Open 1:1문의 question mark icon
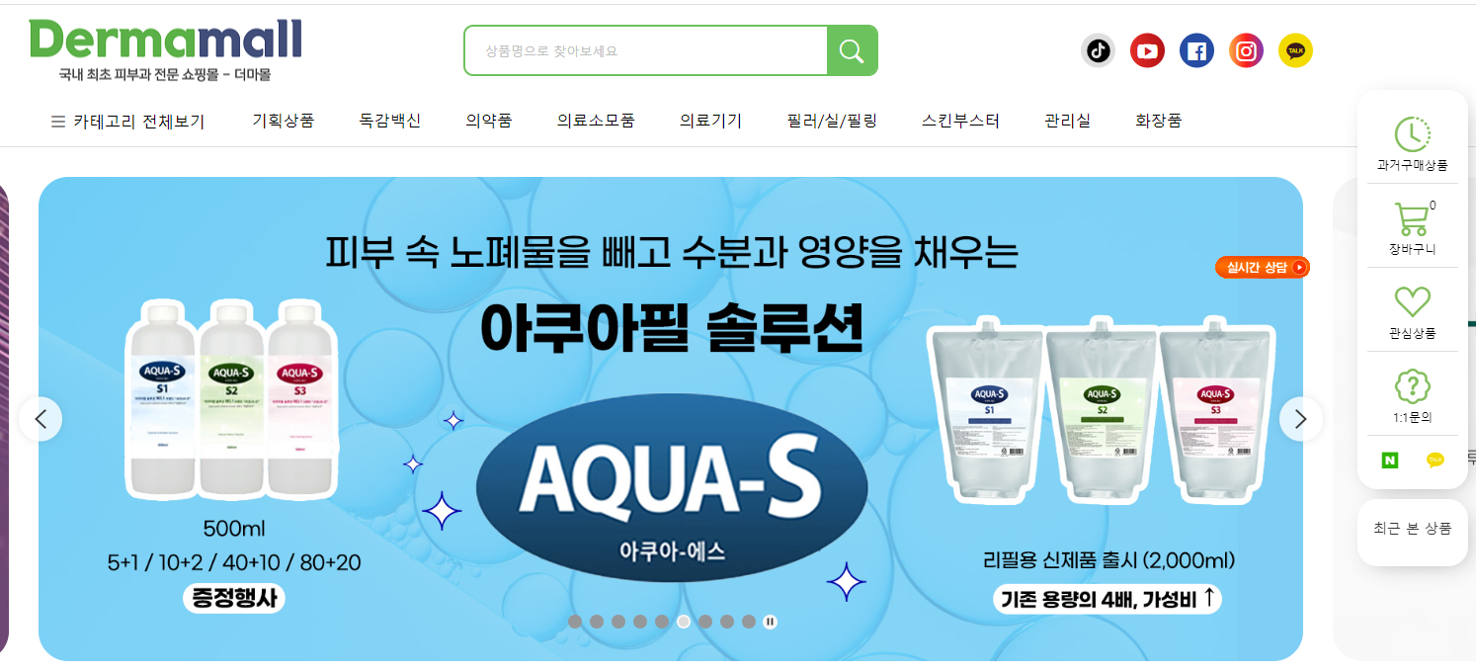1476x672 pixels. (x=1412, y=386)
